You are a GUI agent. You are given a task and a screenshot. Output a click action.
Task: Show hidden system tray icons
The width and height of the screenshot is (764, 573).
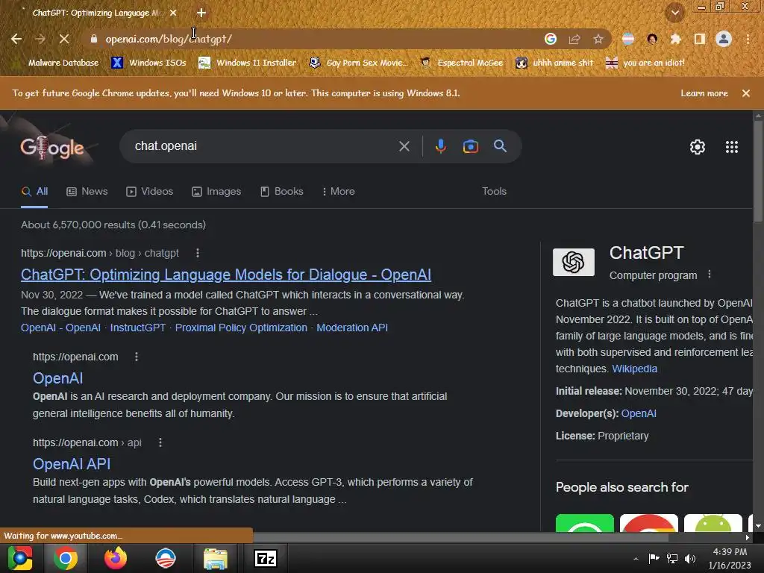point(636,559)
